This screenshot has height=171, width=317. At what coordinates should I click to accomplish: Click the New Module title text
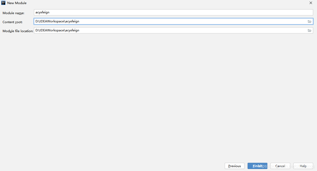coord(17,3)
